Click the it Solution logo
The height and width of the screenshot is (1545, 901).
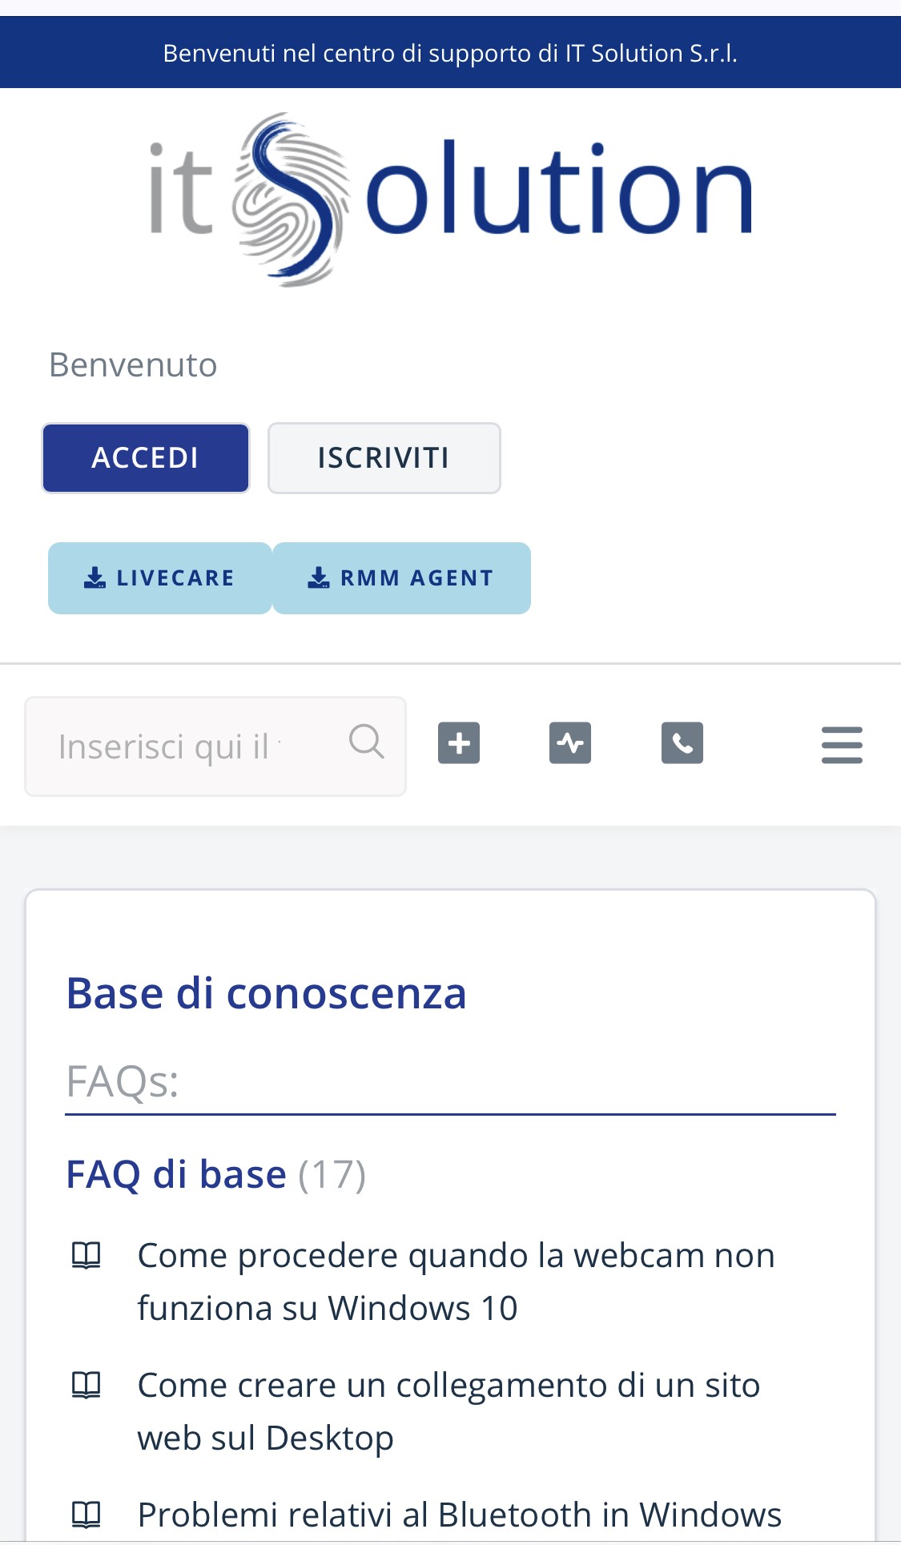click(x=451, y=199)
